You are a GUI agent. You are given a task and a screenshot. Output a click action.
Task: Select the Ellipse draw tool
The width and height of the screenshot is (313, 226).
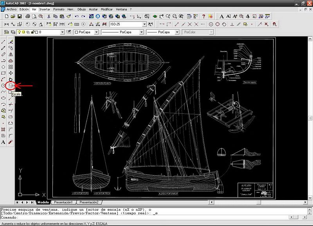coord(3,98)
